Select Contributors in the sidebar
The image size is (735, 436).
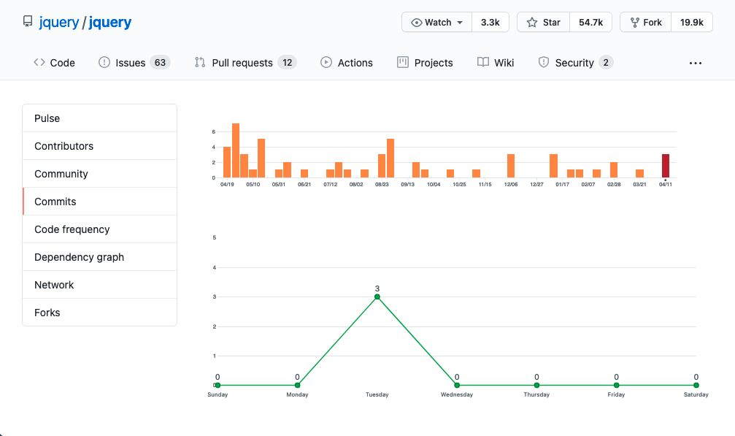pos(100,146)
